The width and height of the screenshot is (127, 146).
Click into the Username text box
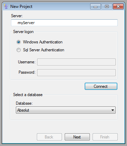[x=76, y=62]
